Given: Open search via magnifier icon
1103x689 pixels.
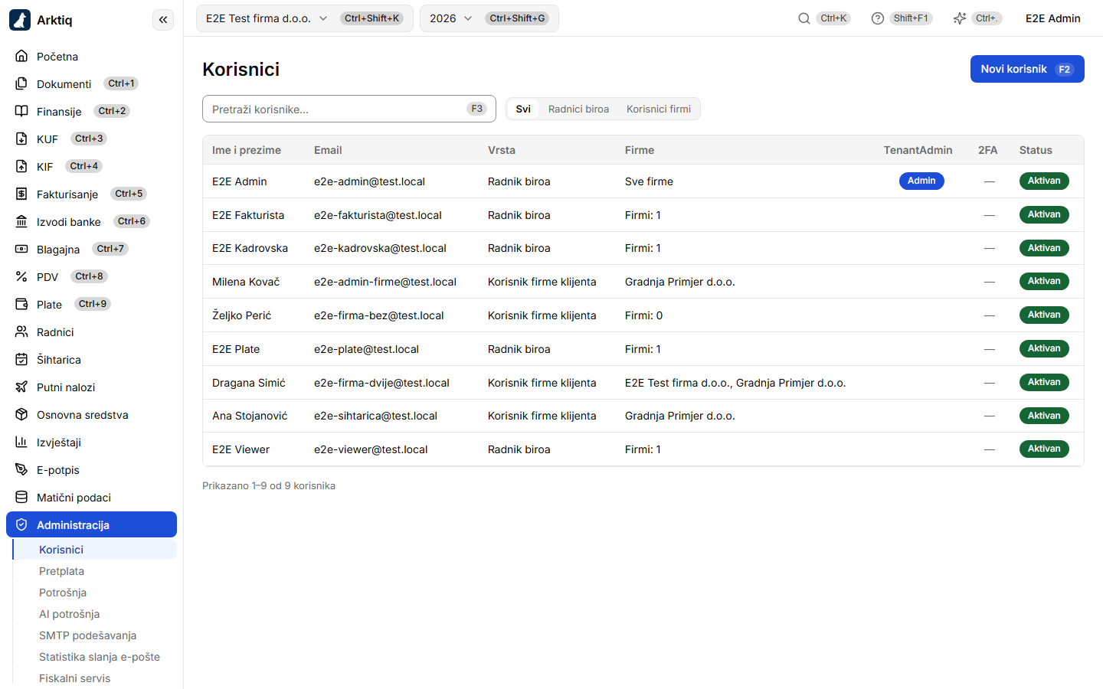Looking at the screenshot, I should (x=804, y=18).
